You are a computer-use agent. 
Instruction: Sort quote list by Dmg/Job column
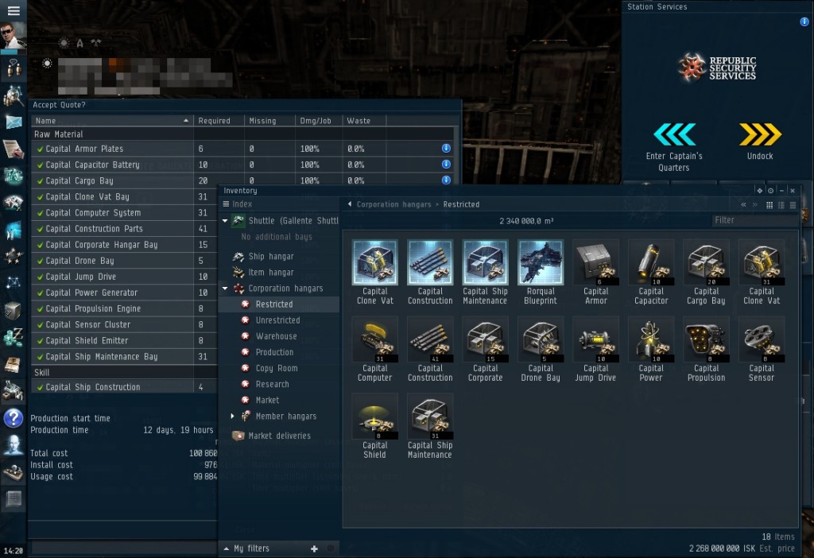pyautogui.click(x=319, y=121)
